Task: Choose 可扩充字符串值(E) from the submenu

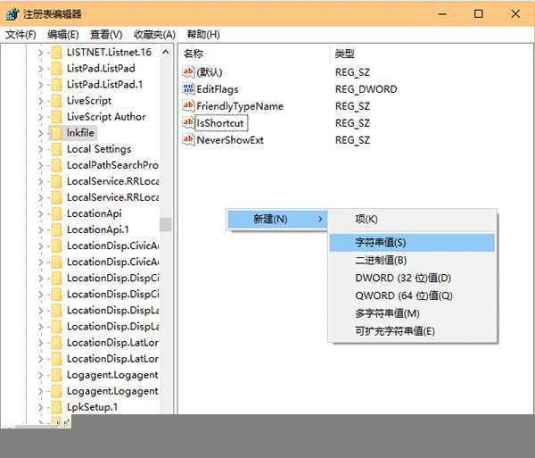Action: pyautogui.click(x=412, y=331)
